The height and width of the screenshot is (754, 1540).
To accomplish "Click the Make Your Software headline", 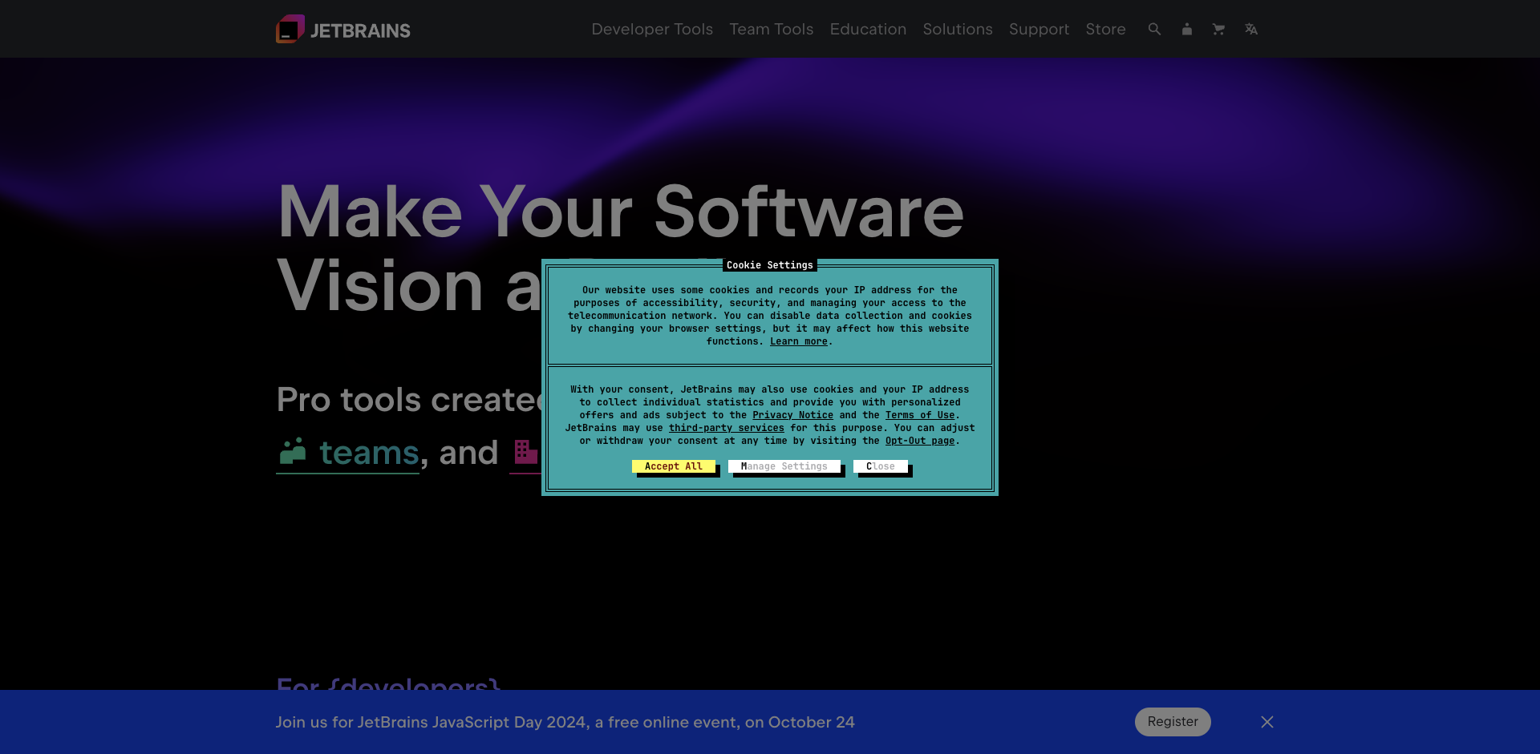I will click(x=620, y=212).
